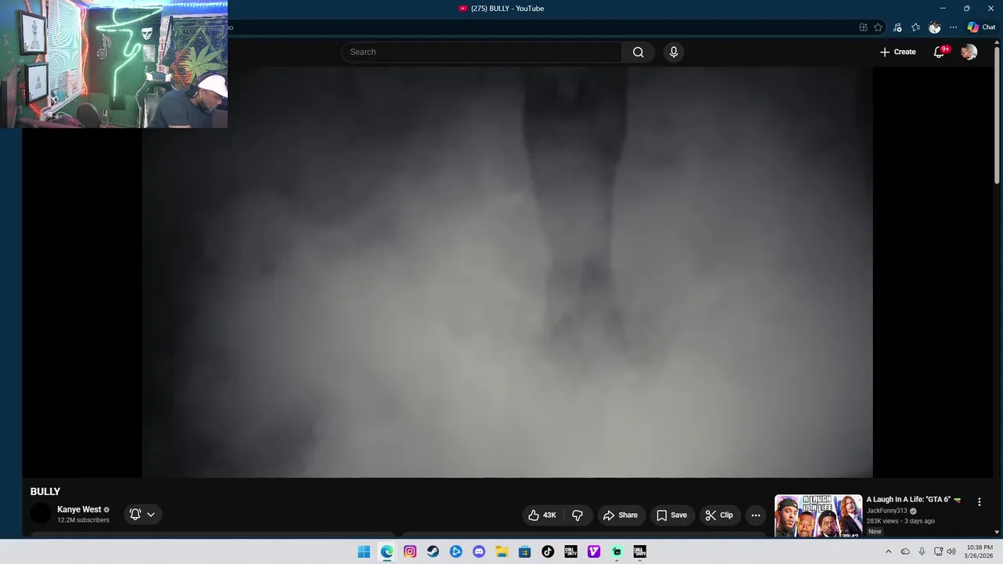The width and height of the screenshot is (1003, 564).
Task: Click the YouTube search magnifier button
Action: point(639,52)
